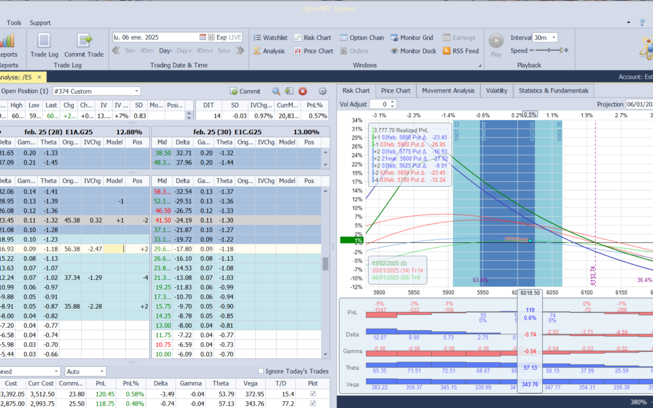This screenshot has height=408, width=653.
Task: Open the Tools menu
Action: point(14,23)
